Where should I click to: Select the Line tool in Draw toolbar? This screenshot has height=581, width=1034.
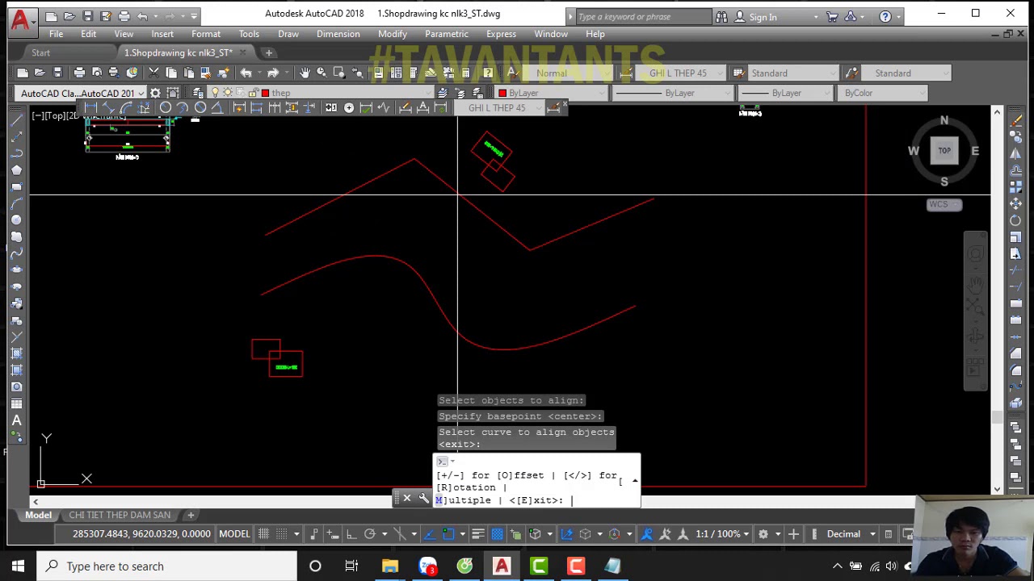coord(16,119)
